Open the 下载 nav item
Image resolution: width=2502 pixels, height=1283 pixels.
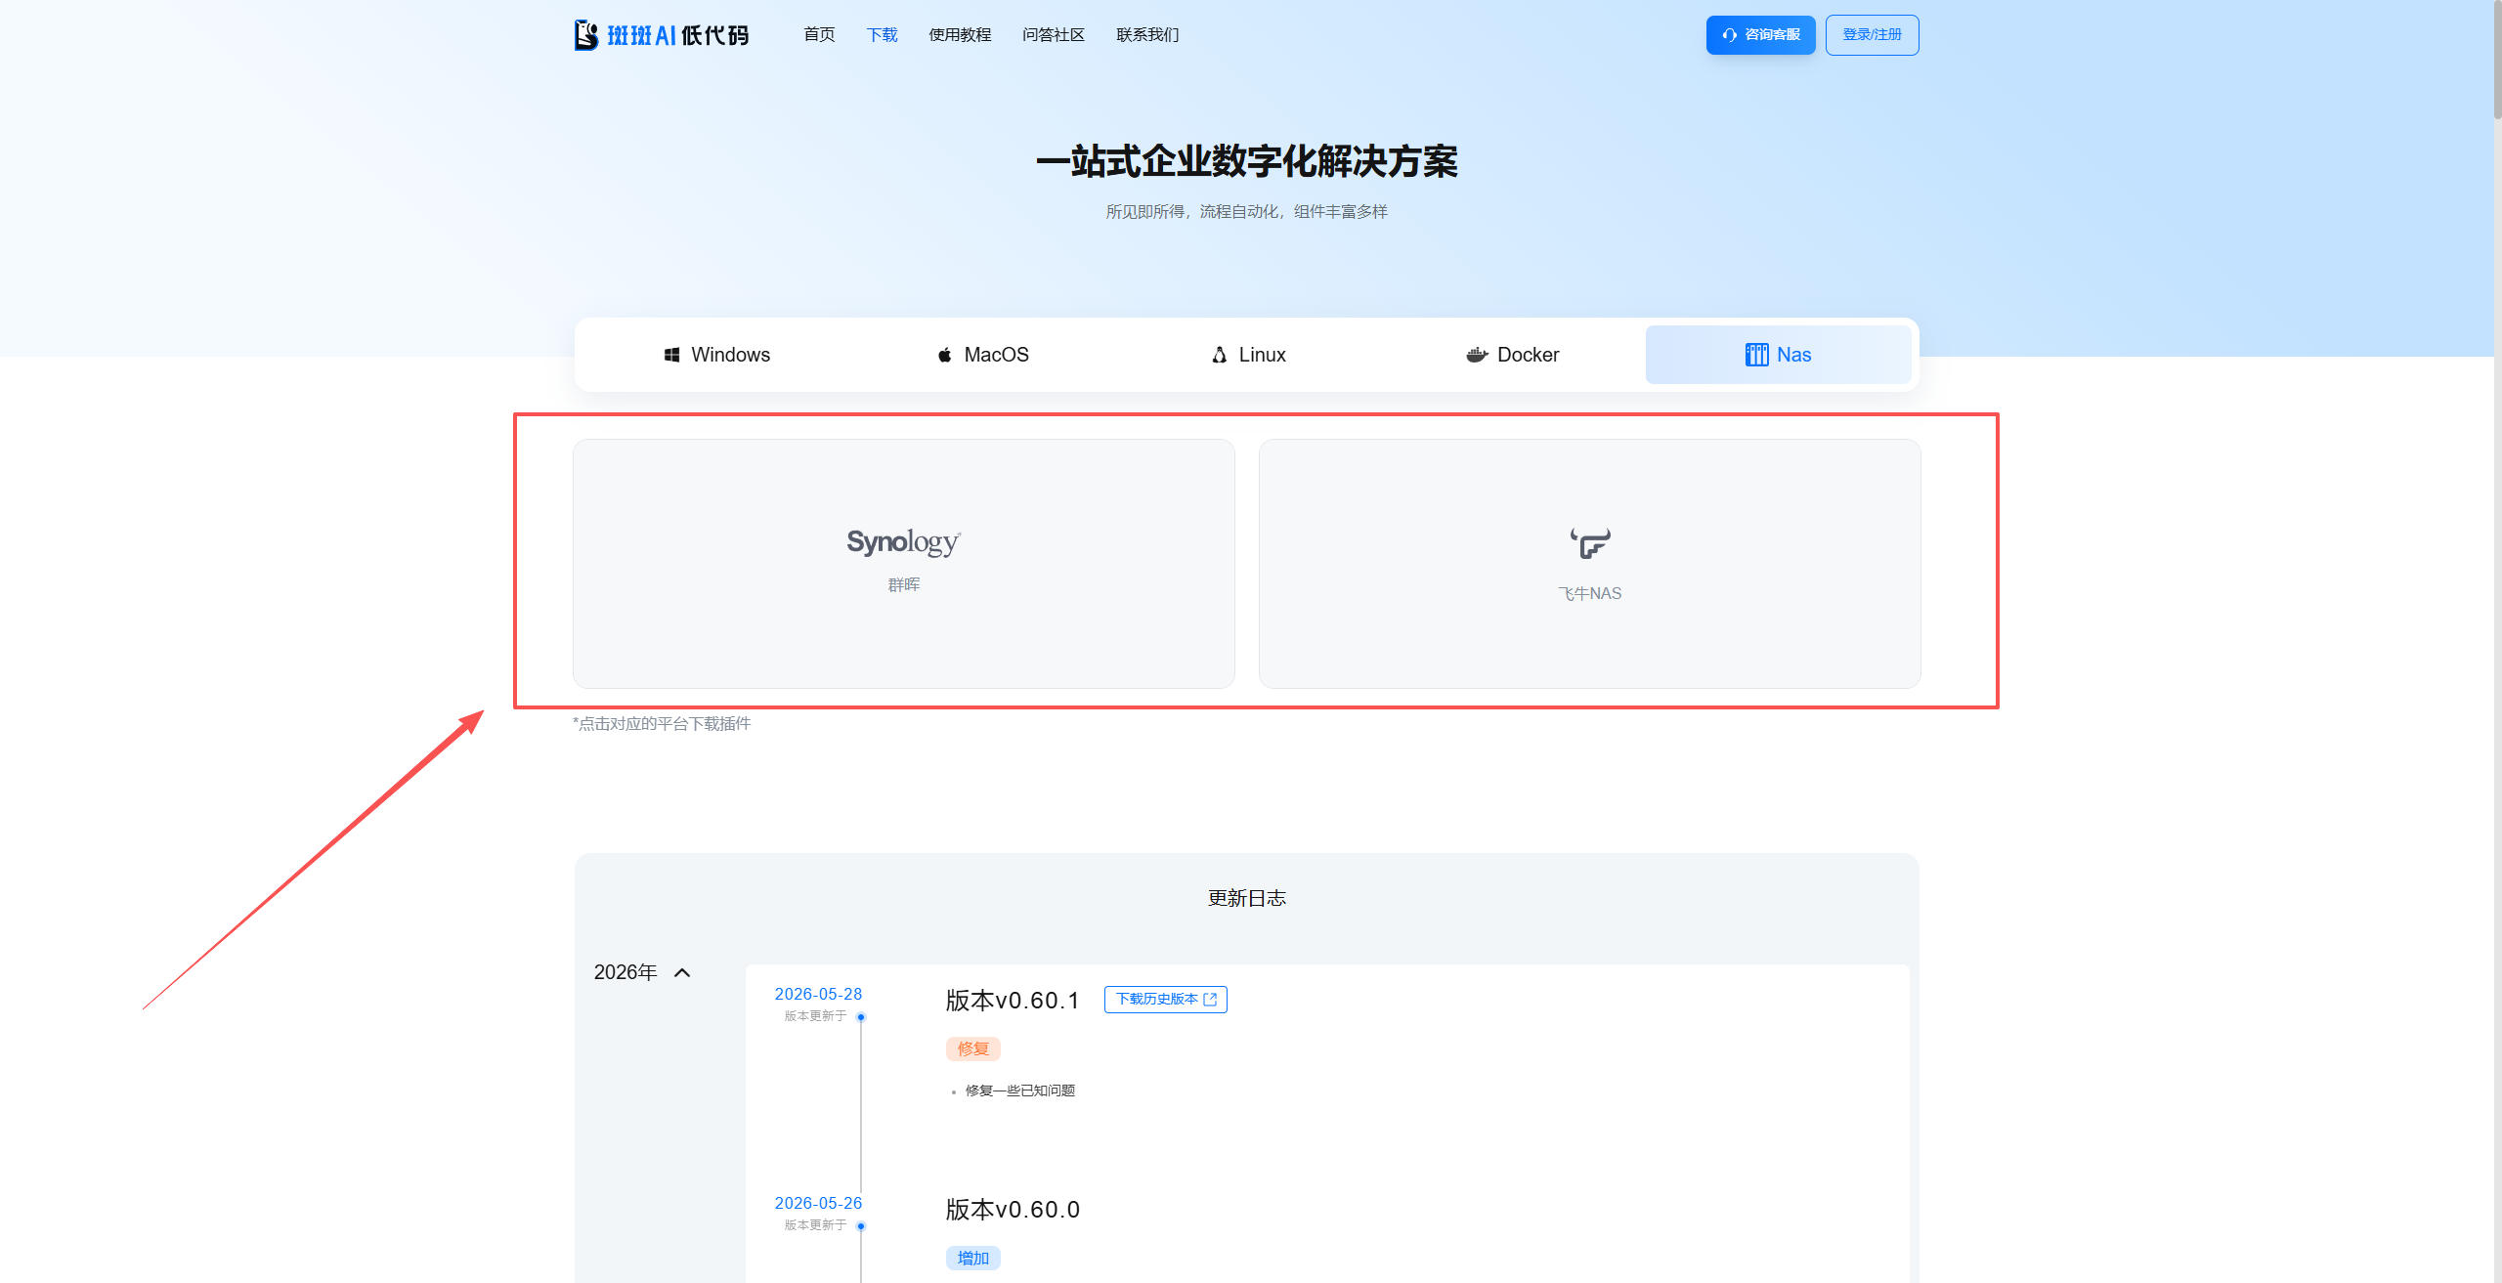click(882, 35)
